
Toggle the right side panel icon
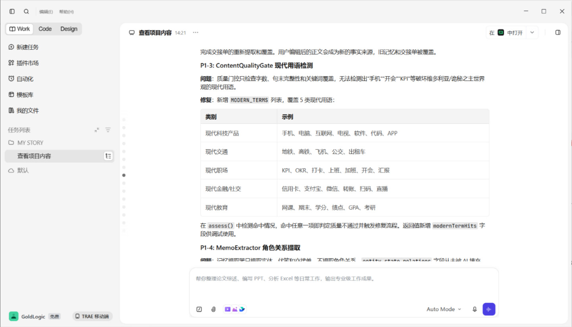558,33
